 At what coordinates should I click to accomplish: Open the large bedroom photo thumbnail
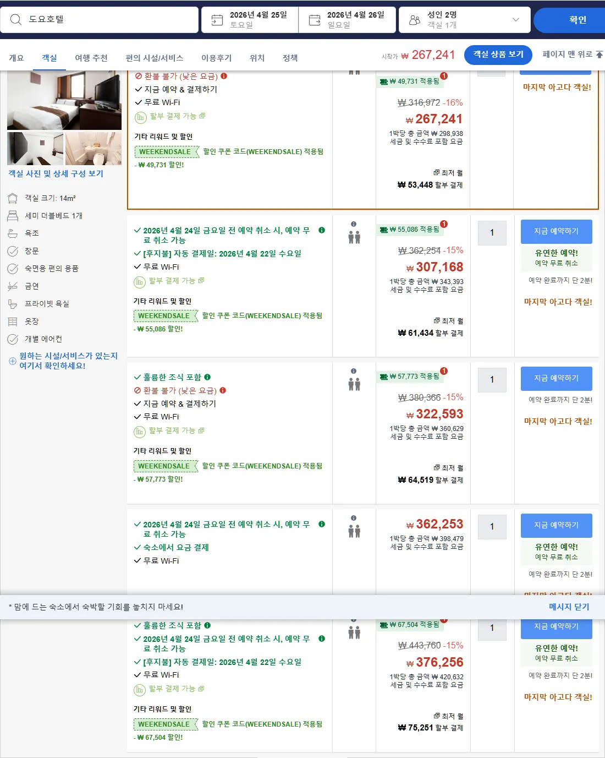[64, 100]
